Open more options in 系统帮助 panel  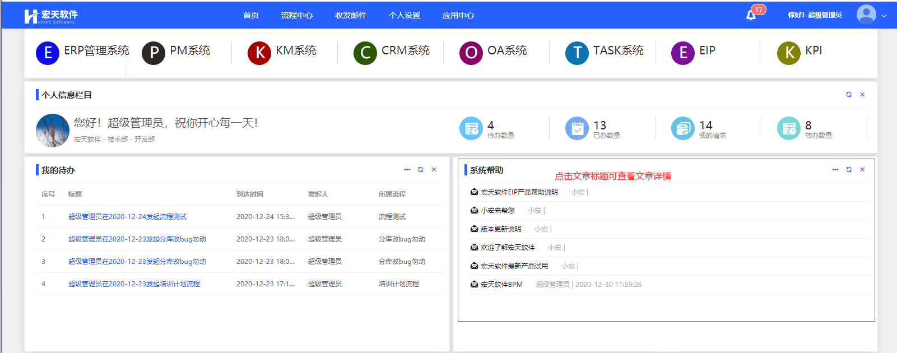click(835, 170)
